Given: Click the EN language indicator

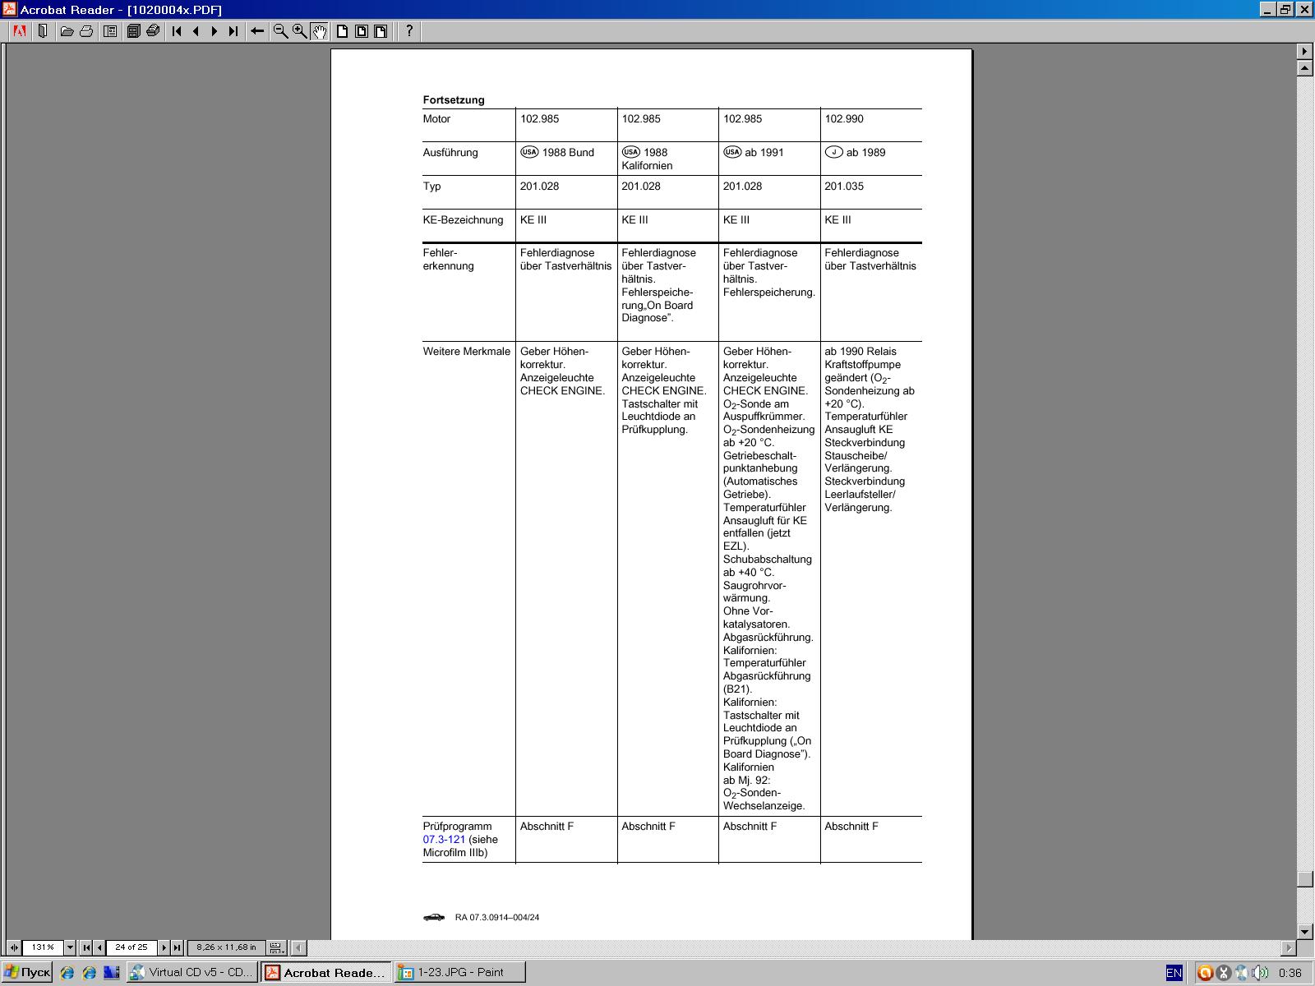Looking at the screenshot, I should tap(1174, 973).
